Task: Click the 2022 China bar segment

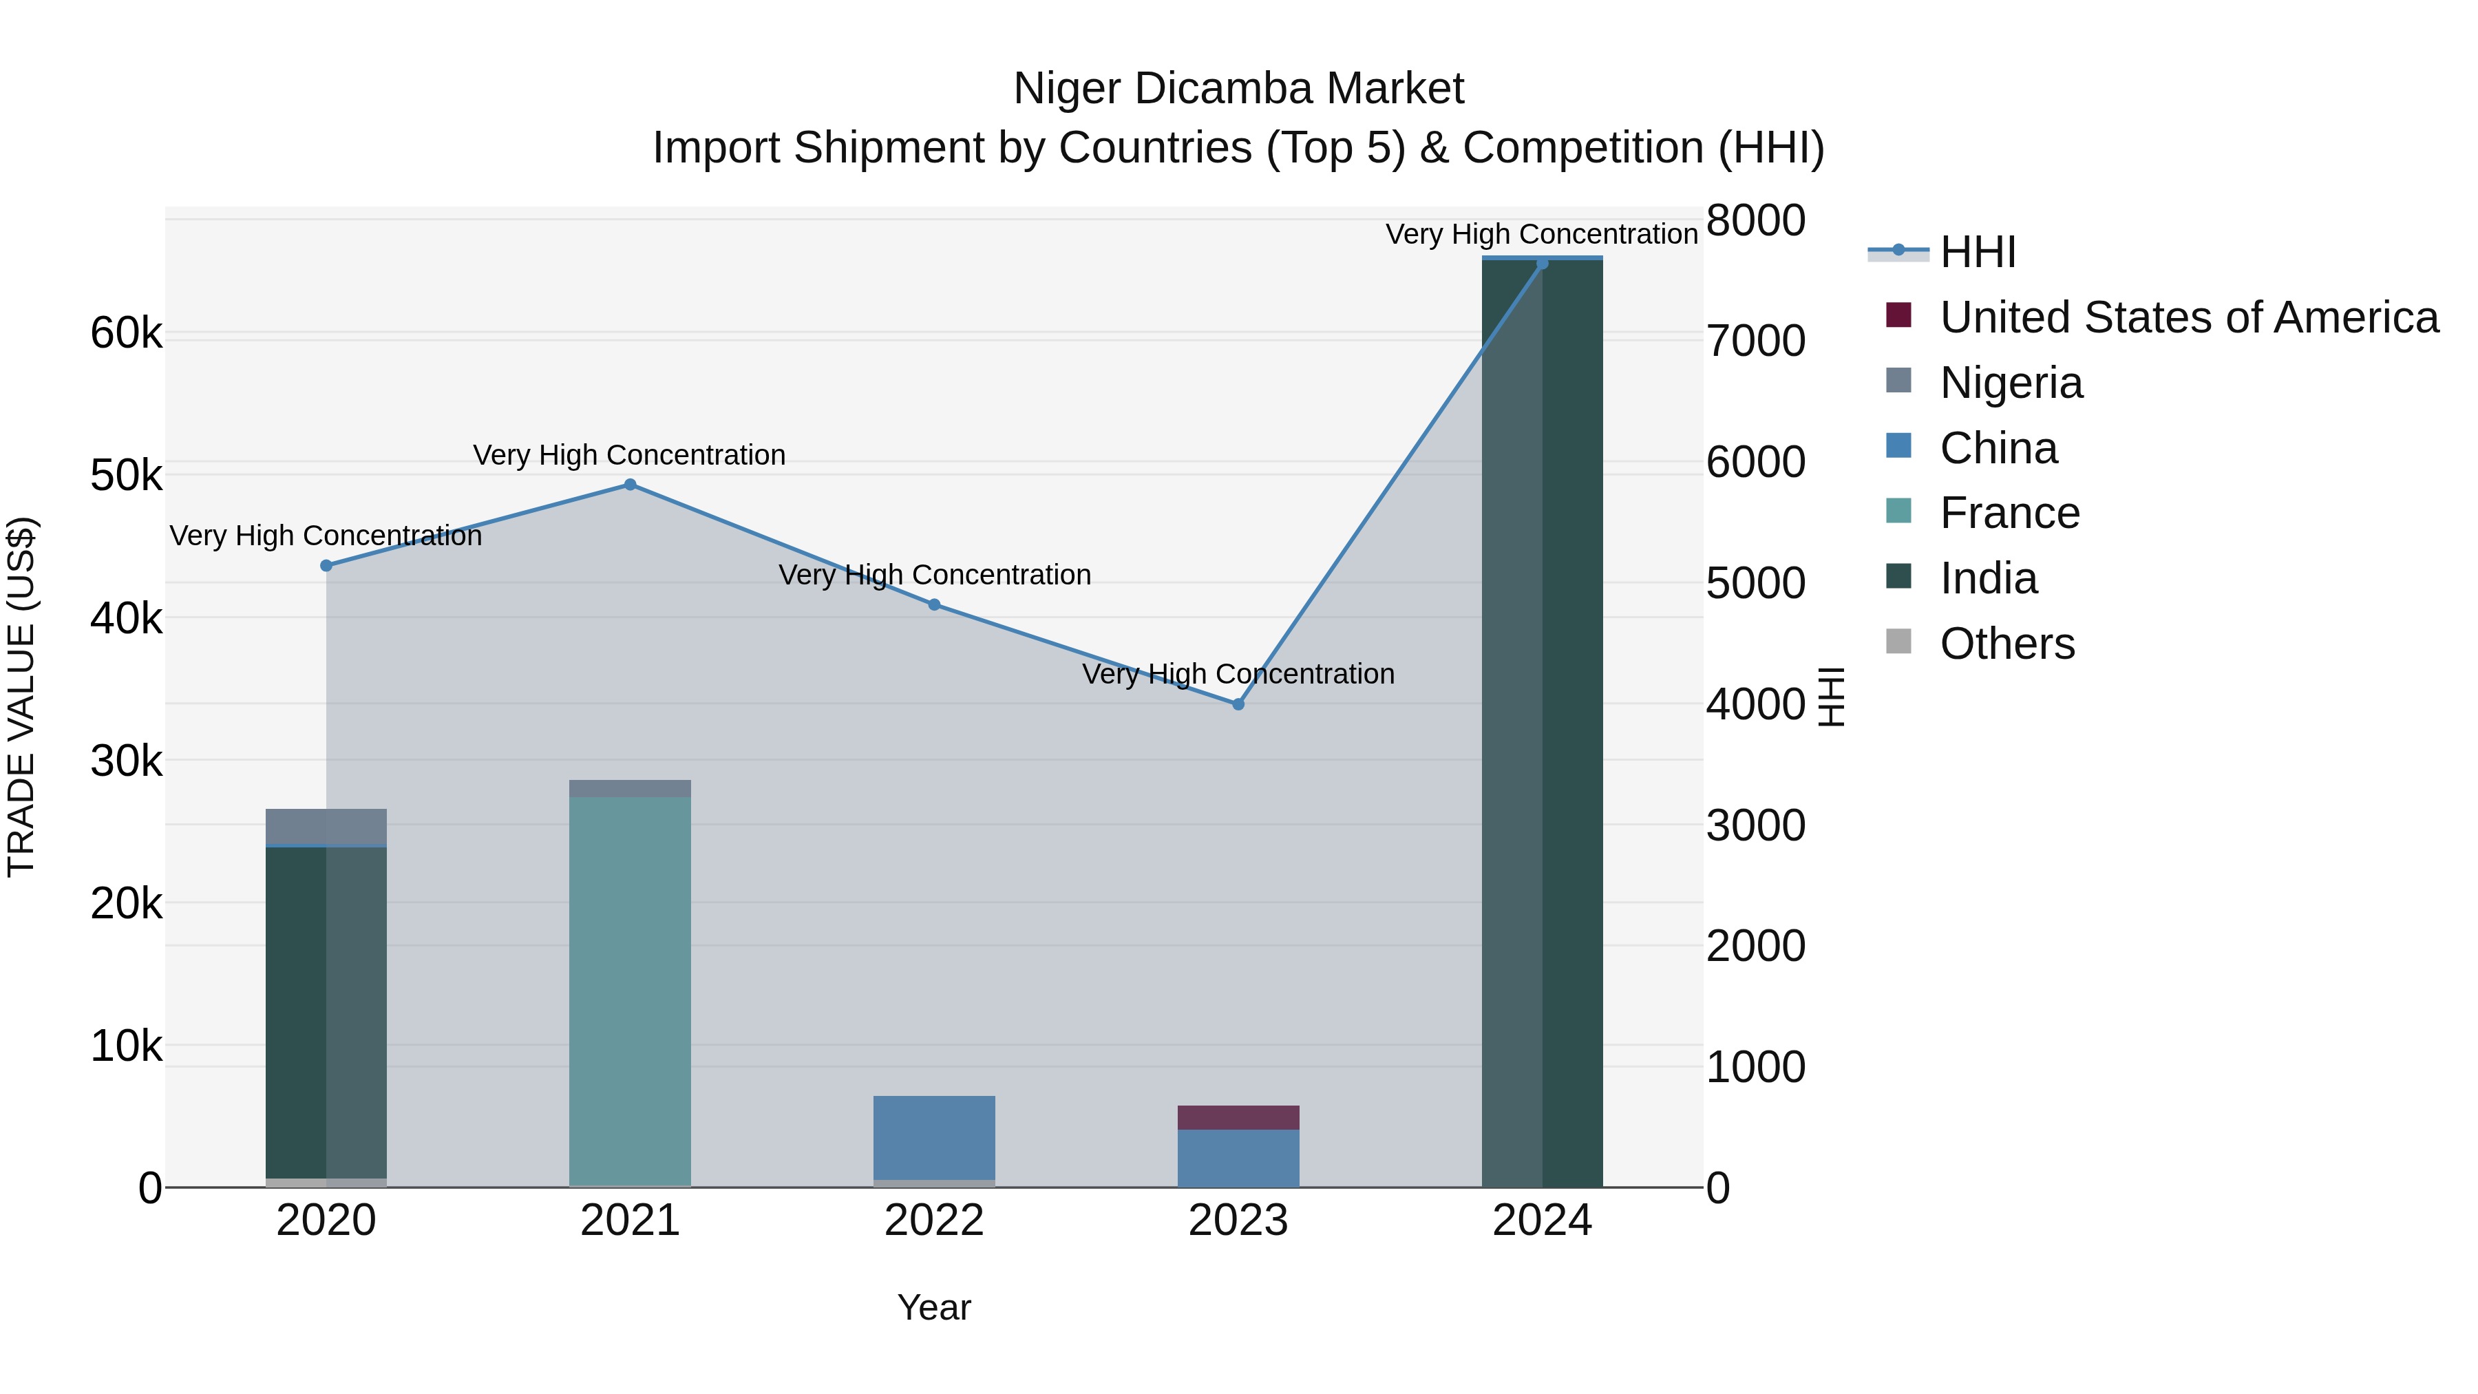Action: [934, 1138]
